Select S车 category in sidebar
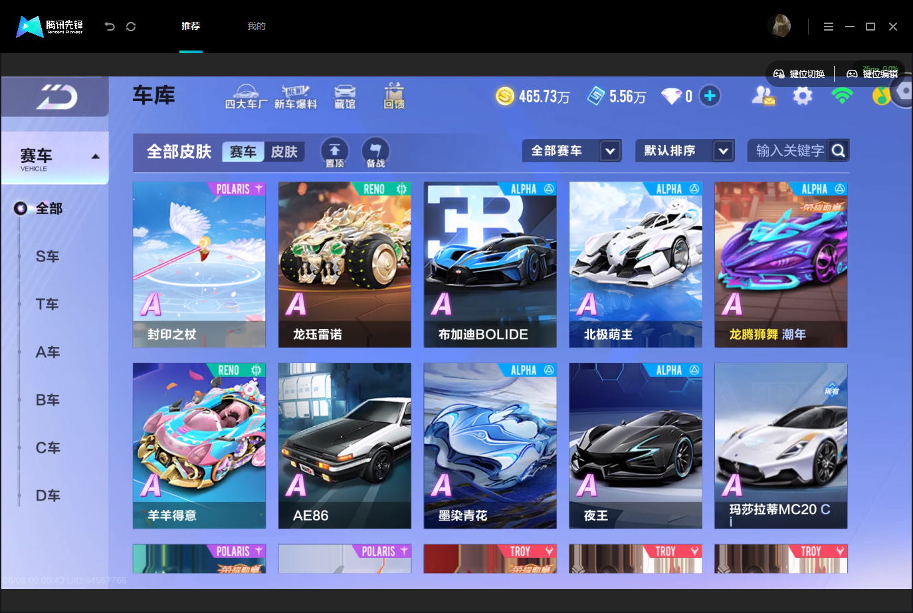This screenshot has width=913, height=613. pos(48,257)
